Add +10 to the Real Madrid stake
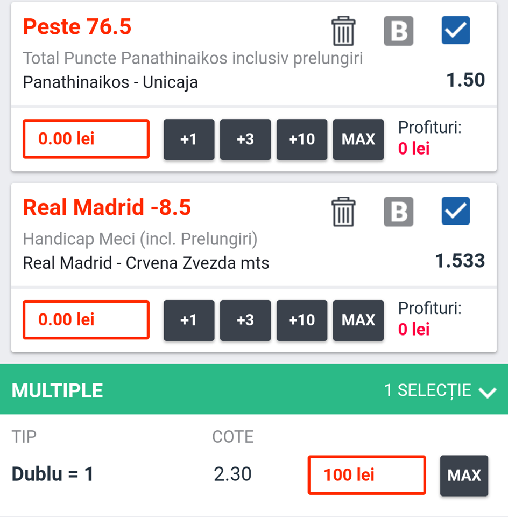The width and height of the screenshot is (508, 517). coord(302,320)
